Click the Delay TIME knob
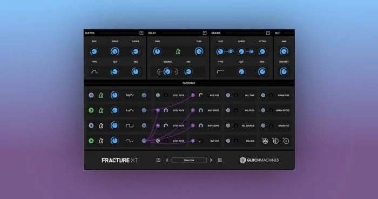The image size is (378, 199). [157, 51]
